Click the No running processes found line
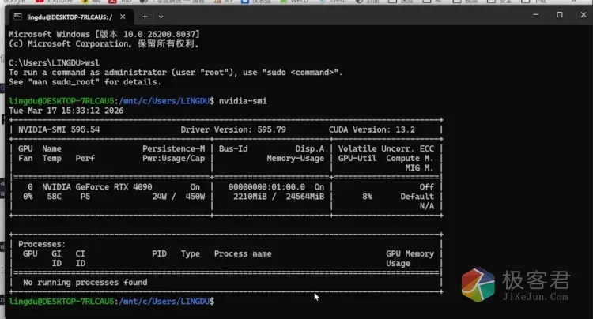 coord(85,282)
